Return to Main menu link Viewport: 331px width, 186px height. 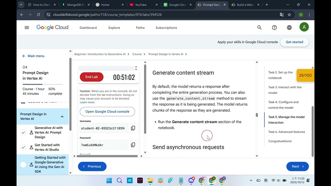point(33,56)
